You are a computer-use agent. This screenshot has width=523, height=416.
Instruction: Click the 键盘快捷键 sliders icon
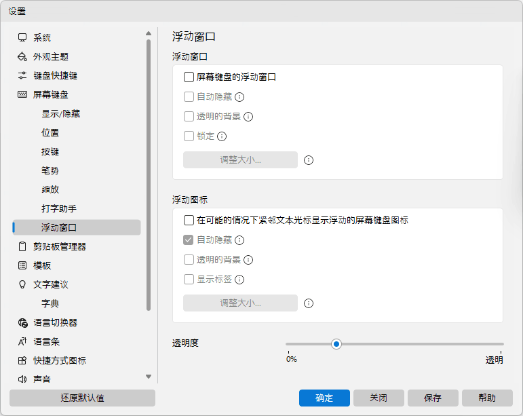click(22, 76)
